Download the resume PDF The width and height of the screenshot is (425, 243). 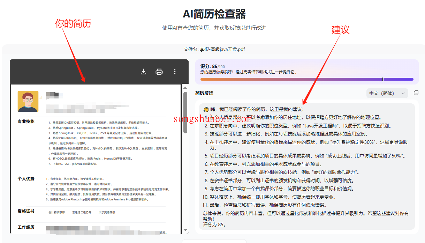tap(143, 72)
